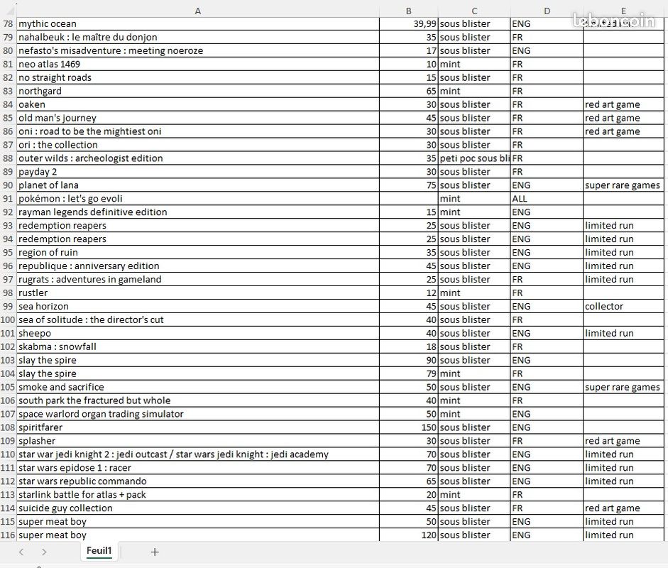Click price 120 in row 116
Screen dimensions: 668x568
pos(409,535)
